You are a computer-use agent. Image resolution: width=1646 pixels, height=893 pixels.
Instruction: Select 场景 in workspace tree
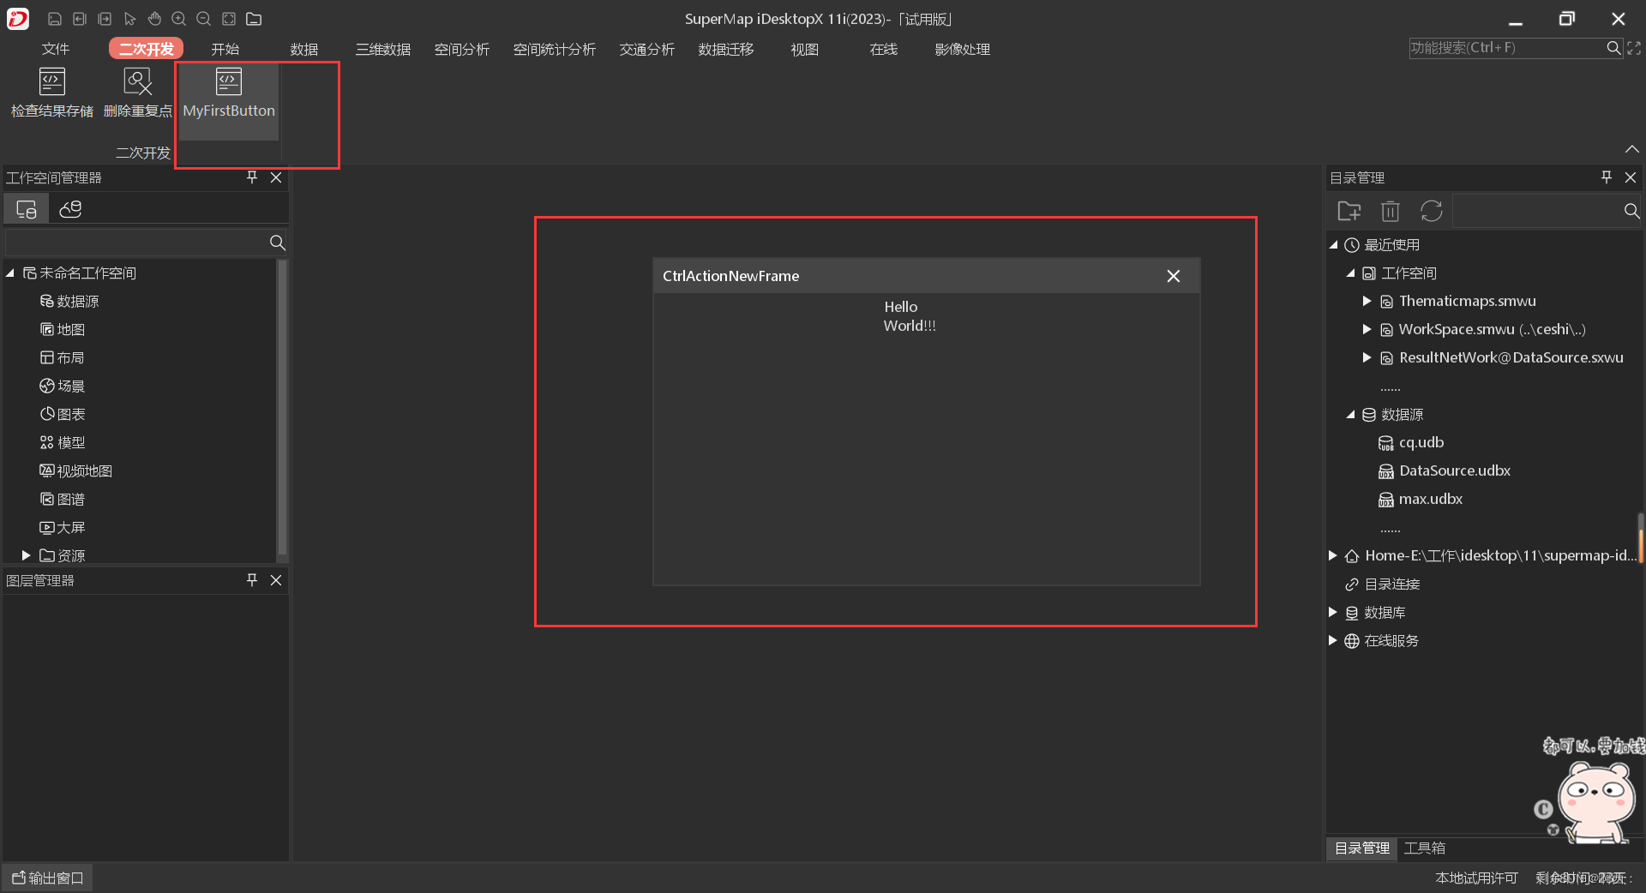coord(63,386)
